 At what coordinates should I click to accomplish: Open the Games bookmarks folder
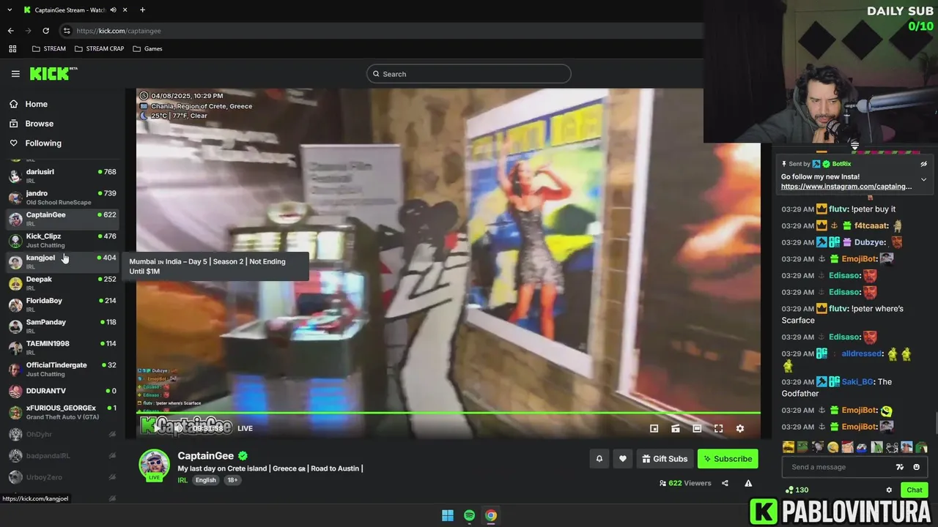[x=148, y=48]
